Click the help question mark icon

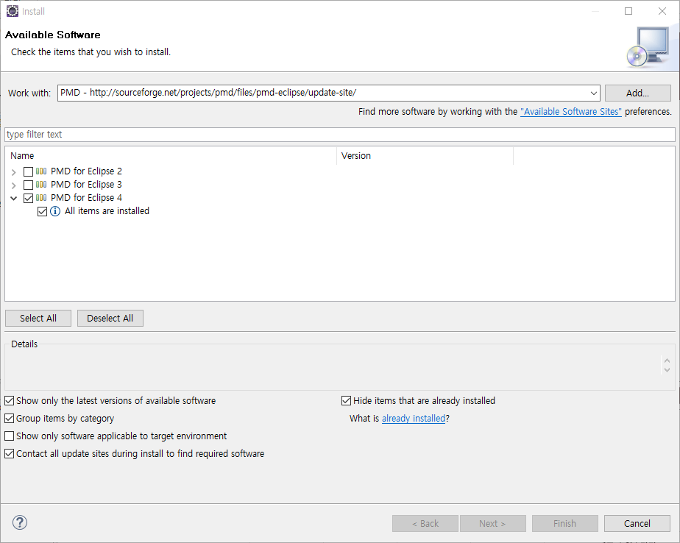(20, 523)
